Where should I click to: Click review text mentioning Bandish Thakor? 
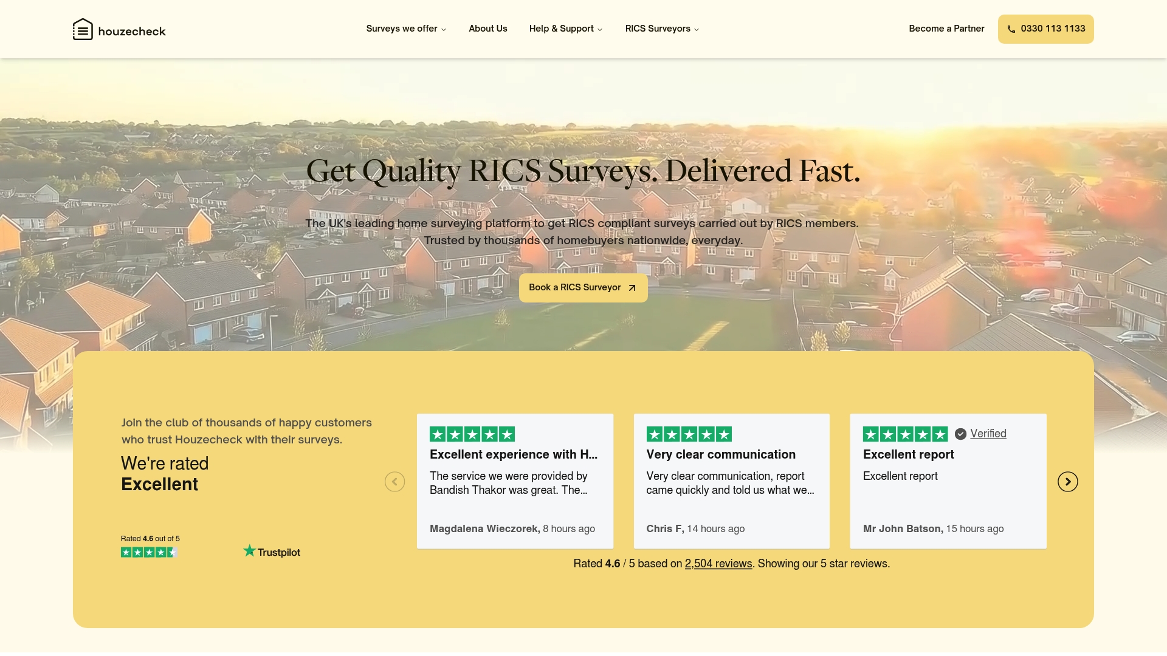pyautogui.click(x=509, y=483)
